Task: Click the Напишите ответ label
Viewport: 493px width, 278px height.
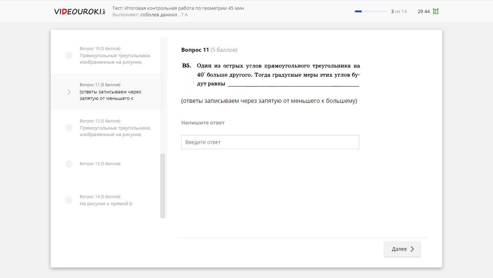Action: pyautogui.click(x=203, y=123)
